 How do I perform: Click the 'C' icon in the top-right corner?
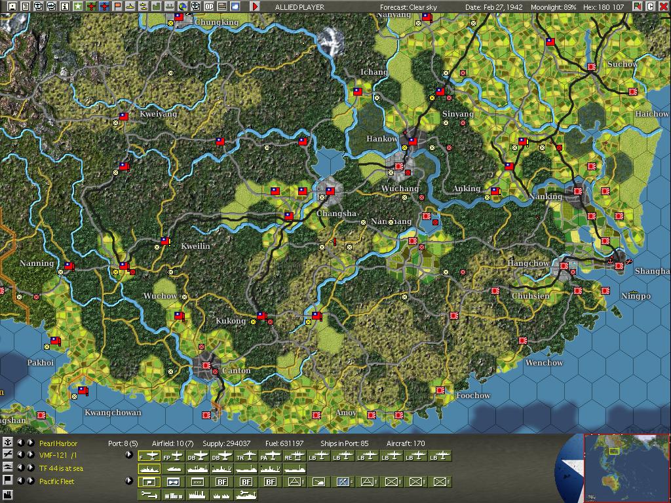tap(651, 7)
